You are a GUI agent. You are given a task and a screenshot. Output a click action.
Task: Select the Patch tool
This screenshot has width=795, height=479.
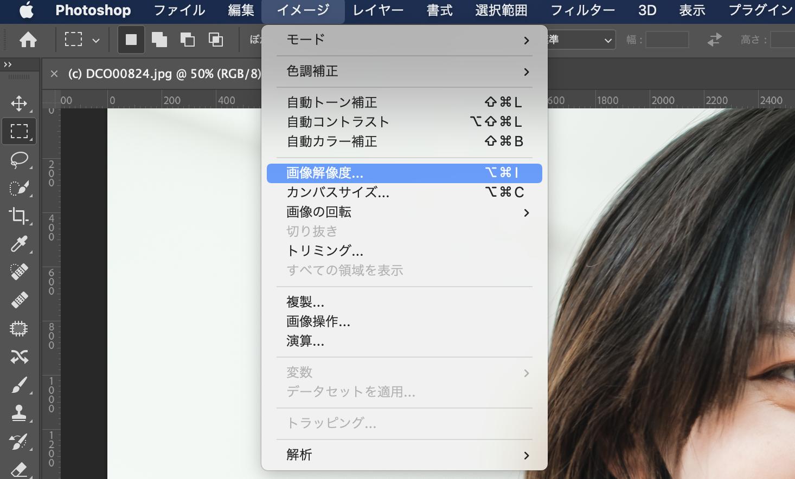[19, 328]
